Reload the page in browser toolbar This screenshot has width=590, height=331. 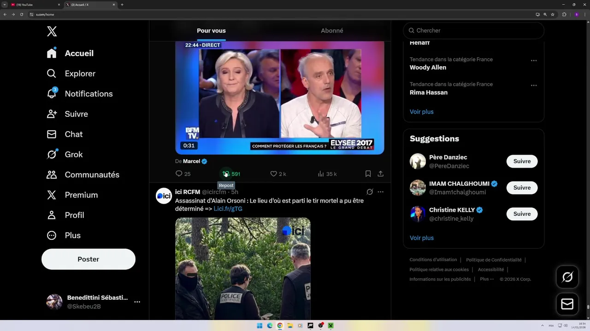coord(21,14)
